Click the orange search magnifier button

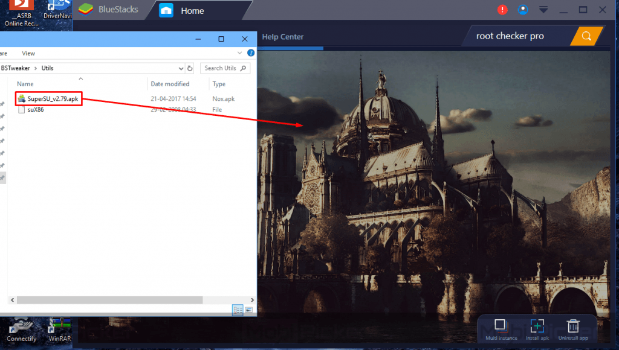[586, 36]
